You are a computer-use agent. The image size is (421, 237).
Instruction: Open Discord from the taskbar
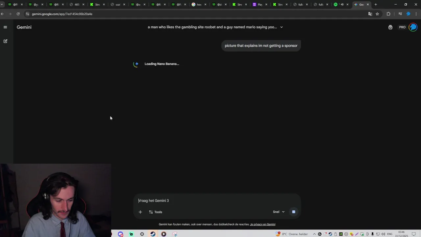(x=121, y=234)
